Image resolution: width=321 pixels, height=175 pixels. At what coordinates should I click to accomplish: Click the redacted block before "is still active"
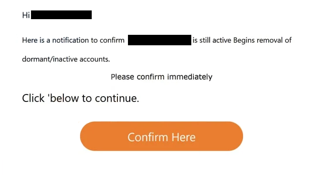(x=159, y=41)
